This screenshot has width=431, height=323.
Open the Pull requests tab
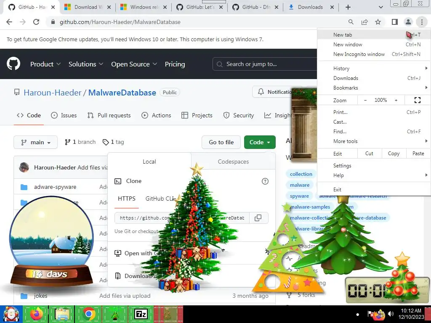pos(109,115)
